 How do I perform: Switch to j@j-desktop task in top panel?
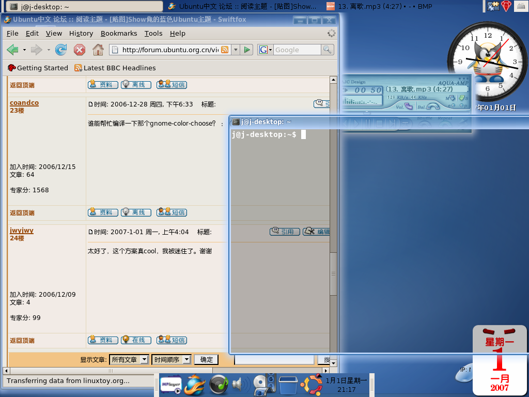(x=84, y=6)
